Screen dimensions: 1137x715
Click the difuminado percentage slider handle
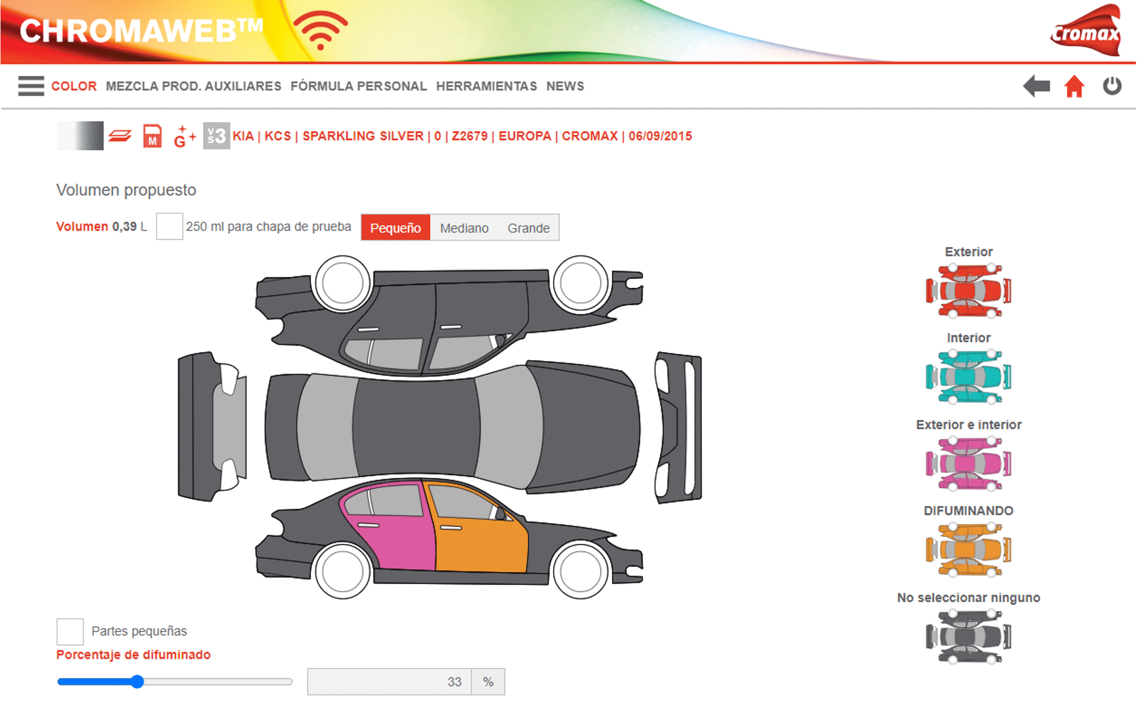point(137,682)
